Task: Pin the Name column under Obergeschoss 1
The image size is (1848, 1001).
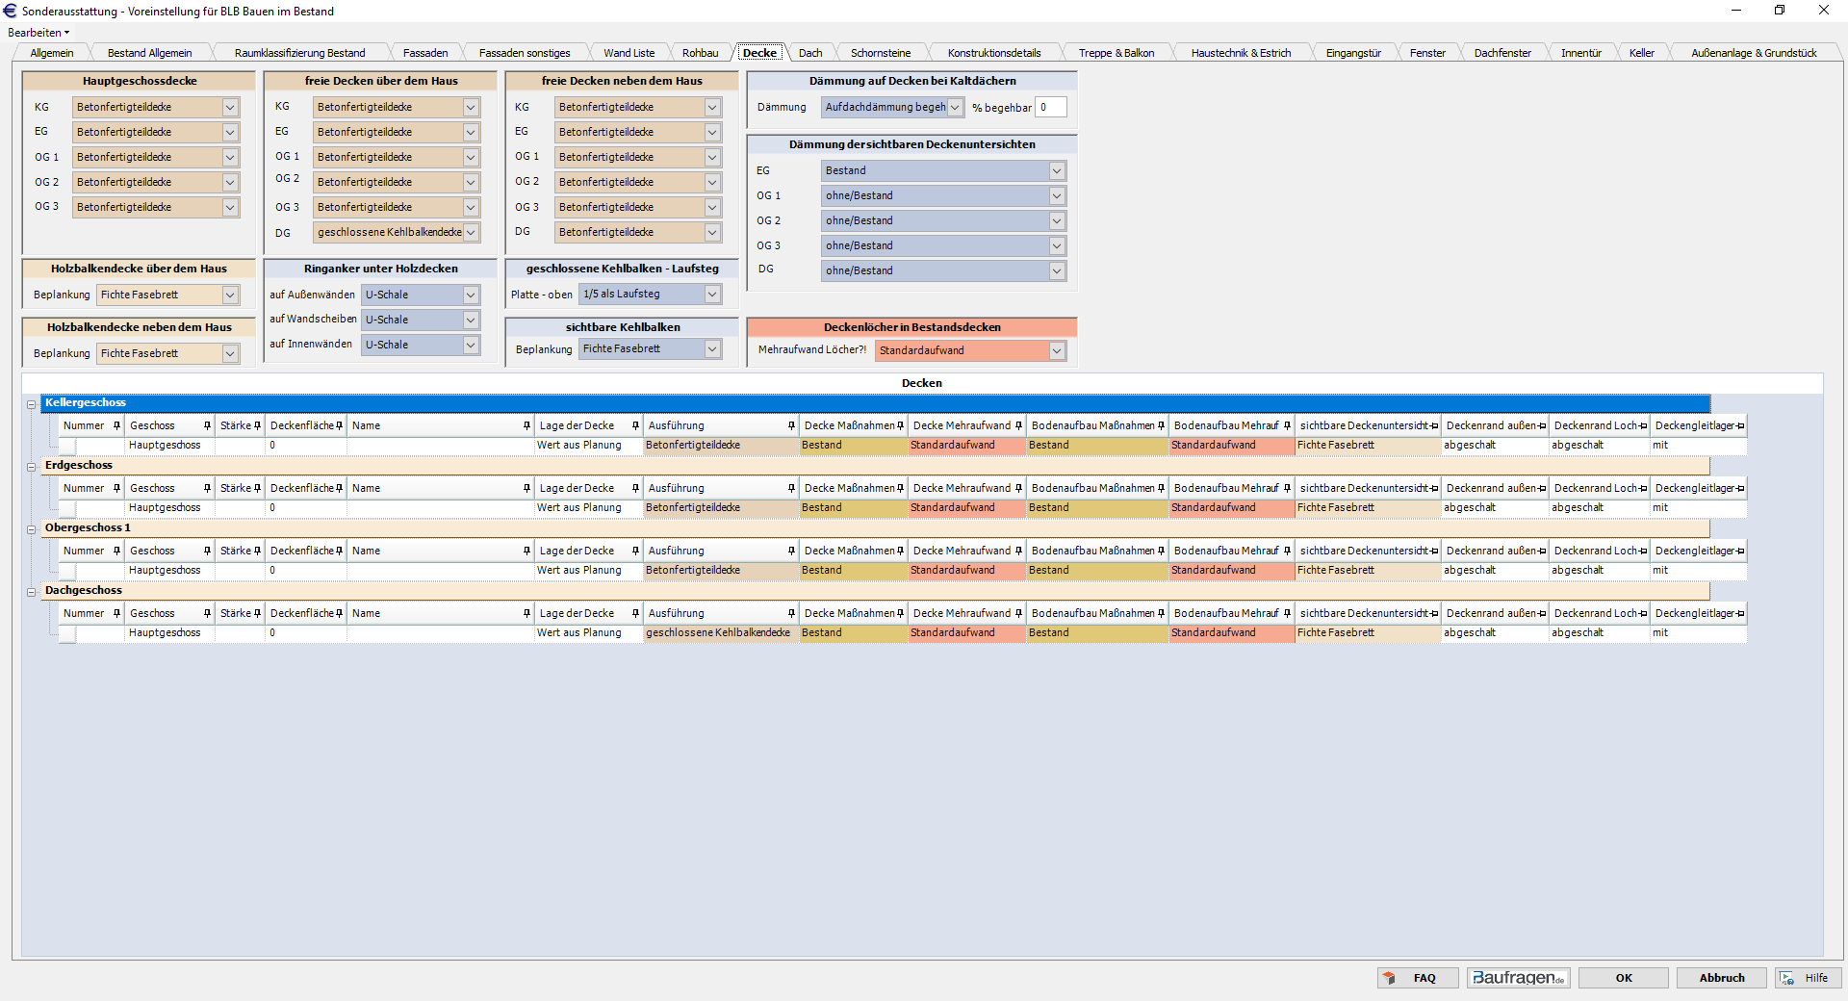Action: pyautogui.click(x=526, y=551)
